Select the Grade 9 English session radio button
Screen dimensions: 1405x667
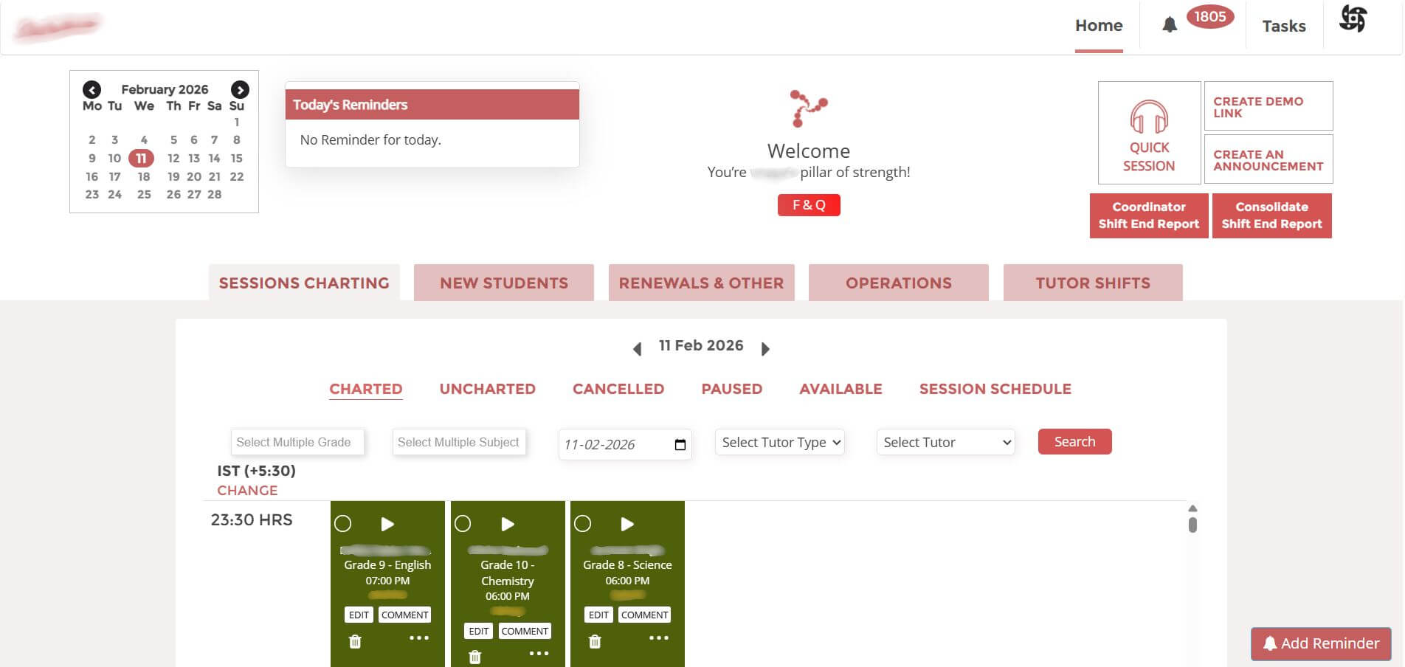pos(342,524)
